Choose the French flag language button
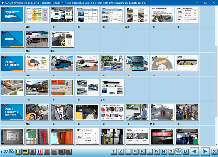218x157 pixels. [x=40, y=152]
